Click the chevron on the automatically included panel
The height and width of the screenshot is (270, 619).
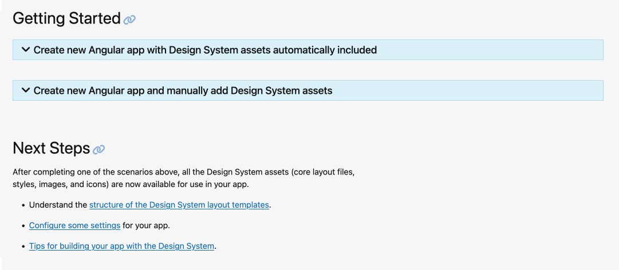coord(25,50)
